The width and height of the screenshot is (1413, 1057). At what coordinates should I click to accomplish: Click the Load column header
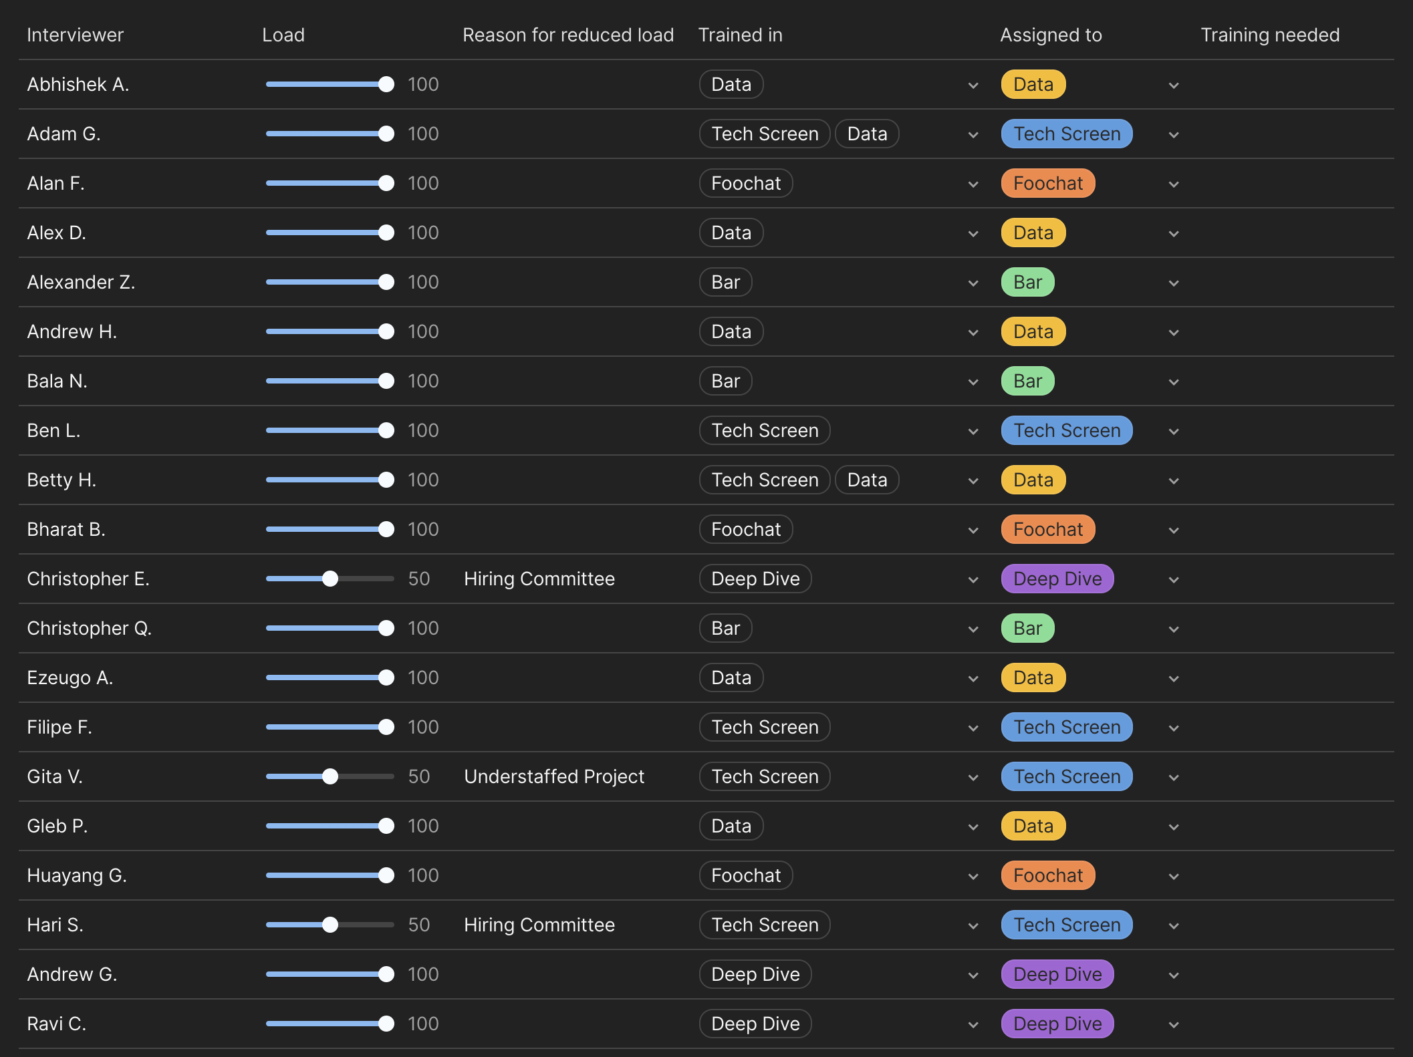click(283, 35)
